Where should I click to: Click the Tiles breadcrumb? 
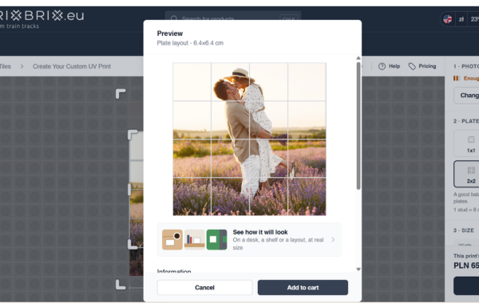click(6, 66)
